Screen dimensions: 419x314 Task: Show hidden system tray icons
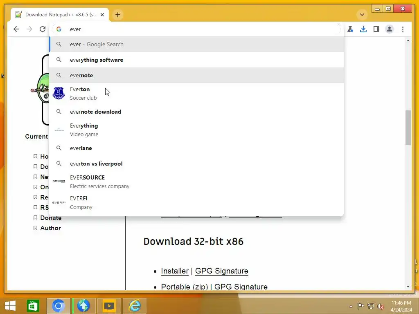[x=351, y=306]
